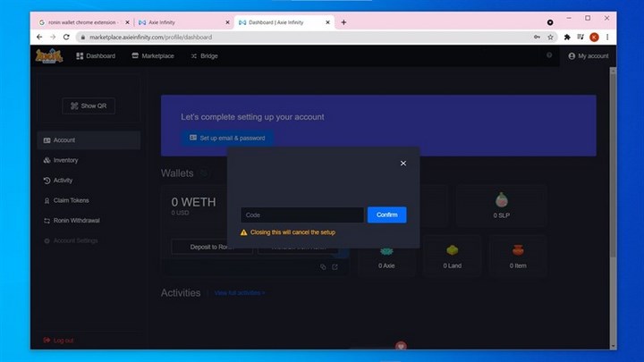The image size is (644, 362).
Task: Click the Axie Infinity logo
Action: coord(48,56)
